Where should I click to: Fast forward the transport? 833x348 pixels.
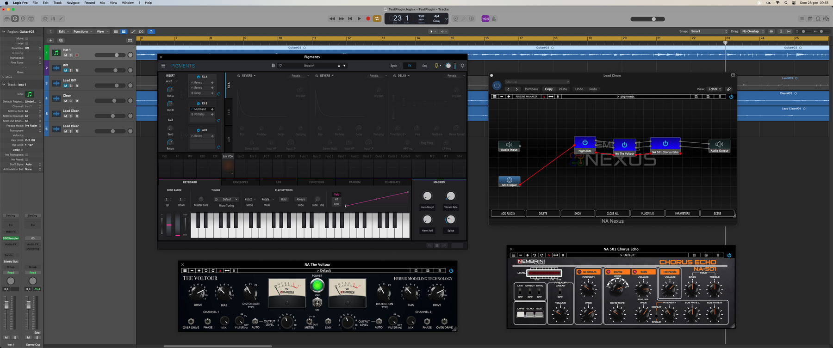coord(341,19)
